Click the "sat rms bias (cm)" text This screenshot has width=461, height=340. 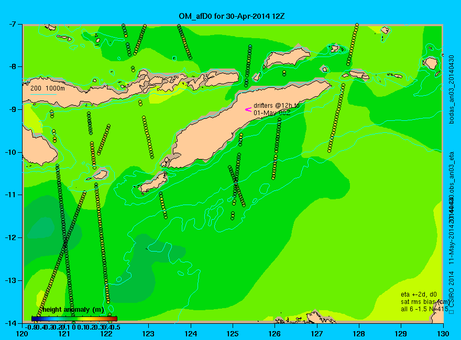coord(425,302)
